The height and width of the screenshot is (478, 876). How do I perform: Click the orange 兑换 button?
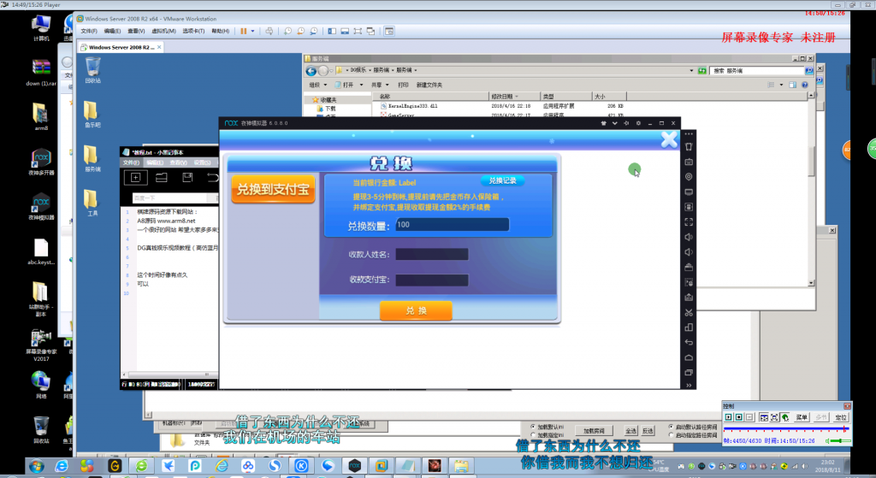point(416,310)
